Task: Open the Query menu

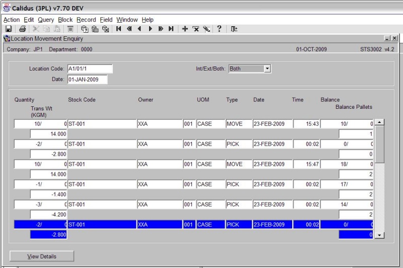Action: (x=46, y=20)
